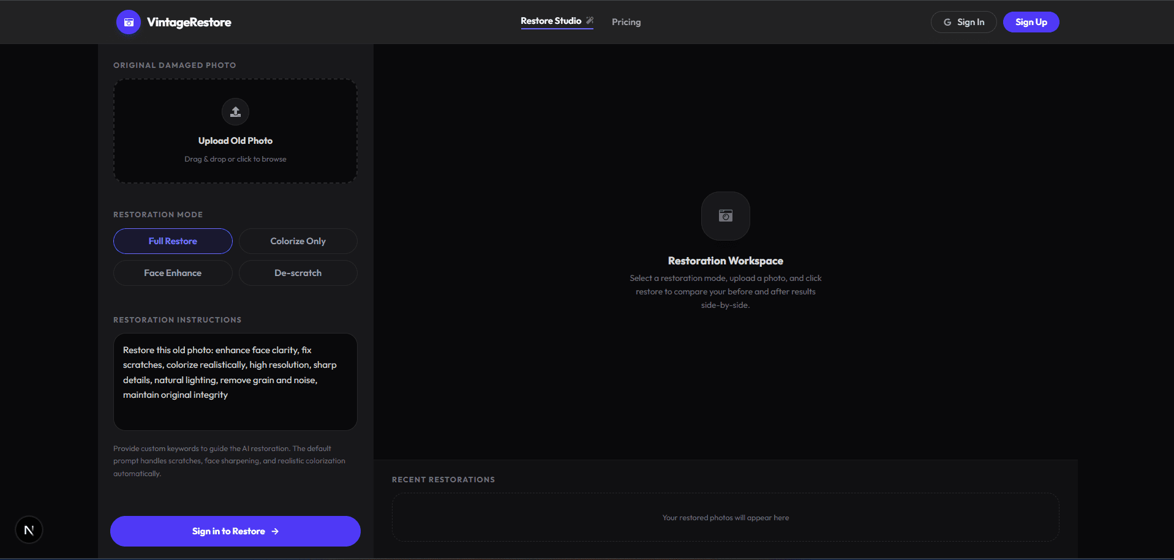Screen dimensions: 1174x560
Task: Click the magic wand icon beside Restore Studio
Action: click(x=590, y=21)
